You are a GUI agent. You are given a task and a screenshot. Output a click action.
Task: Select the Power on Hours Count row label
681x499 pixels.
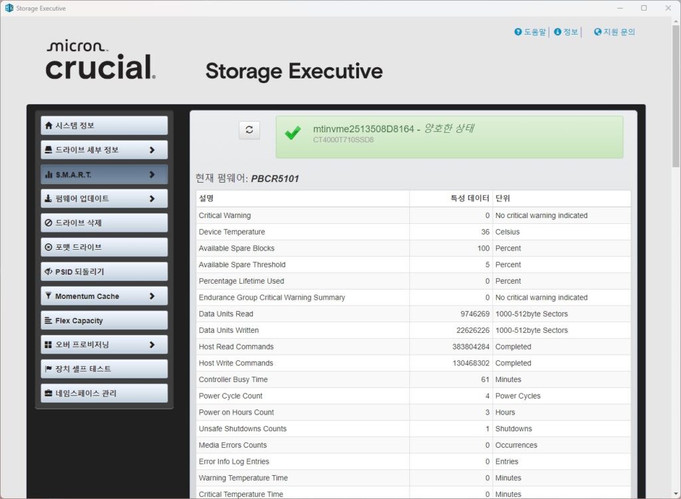click(x=236, y=412)
